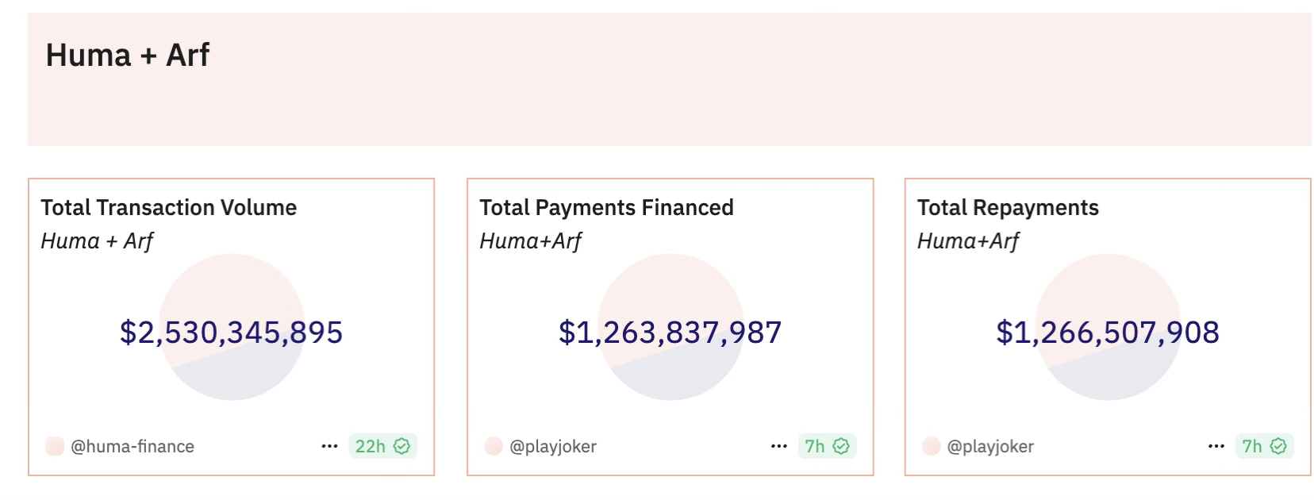This screenshot has height=500, width=1314.
Task: Click playjoker avatar on Payments Financed card
Action: pos(494,446)
